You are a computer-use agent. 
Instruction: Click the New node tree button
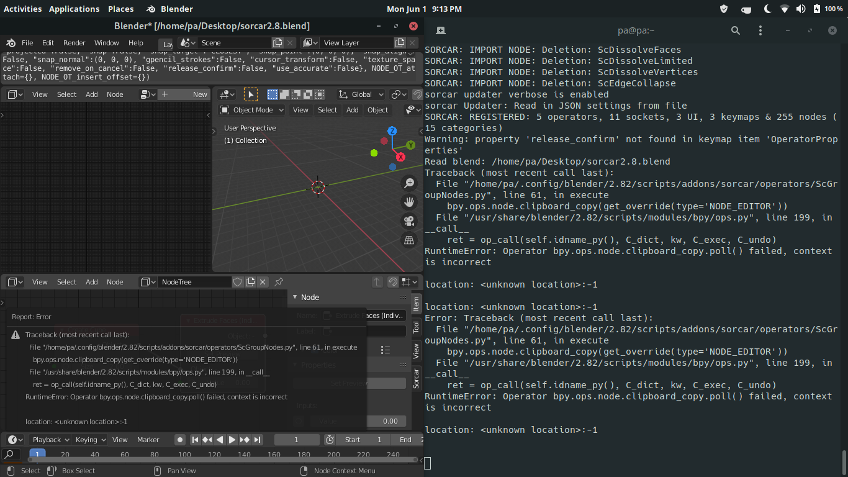tap(184, 94)
